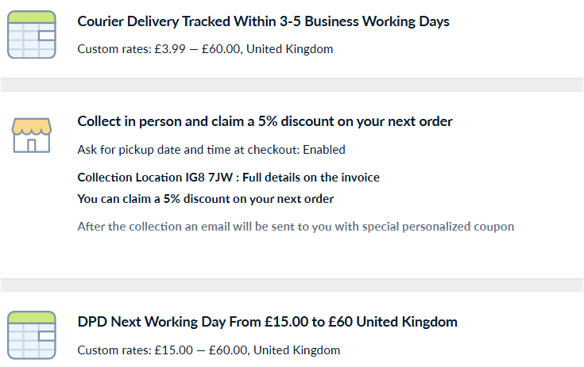This screenshot has height=367, width=584.
Task: Click the DPD Next Working Day table icon
Action: tap(32, 335)
